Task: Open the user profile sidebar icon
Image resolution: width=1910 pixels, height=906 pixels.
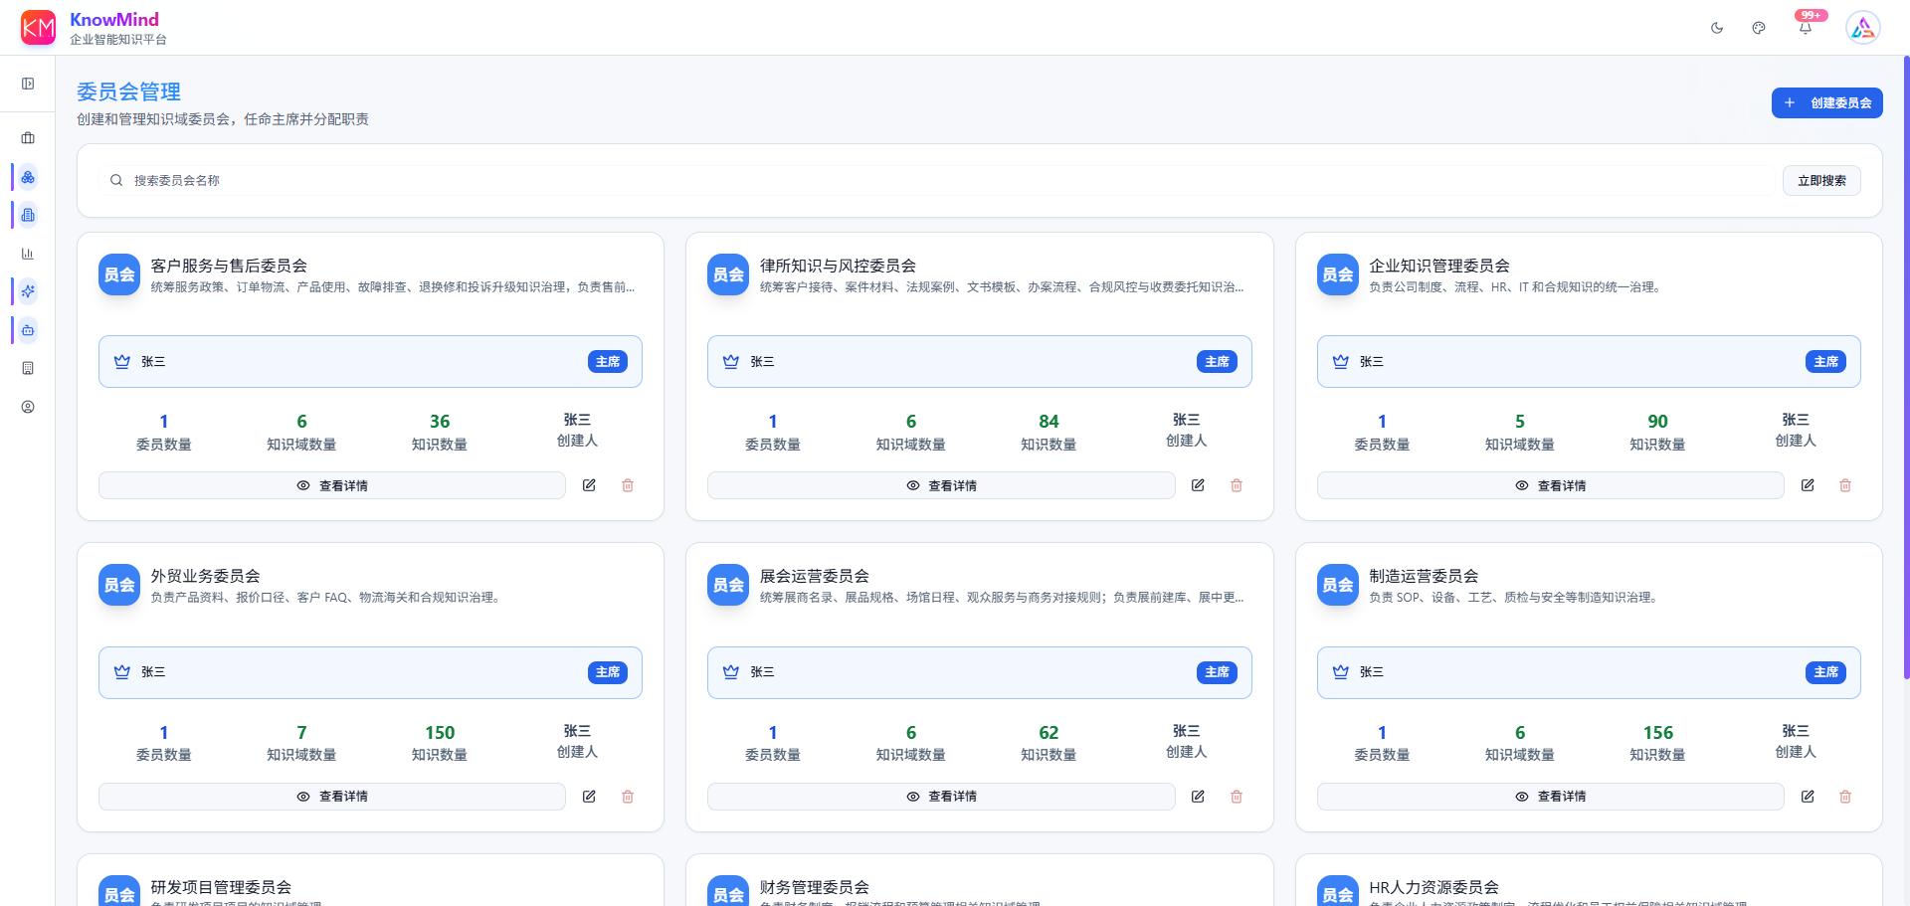Action: point(28,407)
